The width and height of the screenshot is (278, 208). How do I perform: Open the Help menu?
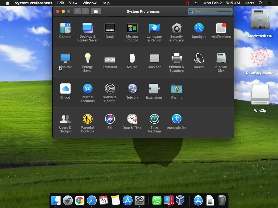click(x=106, y=3)
